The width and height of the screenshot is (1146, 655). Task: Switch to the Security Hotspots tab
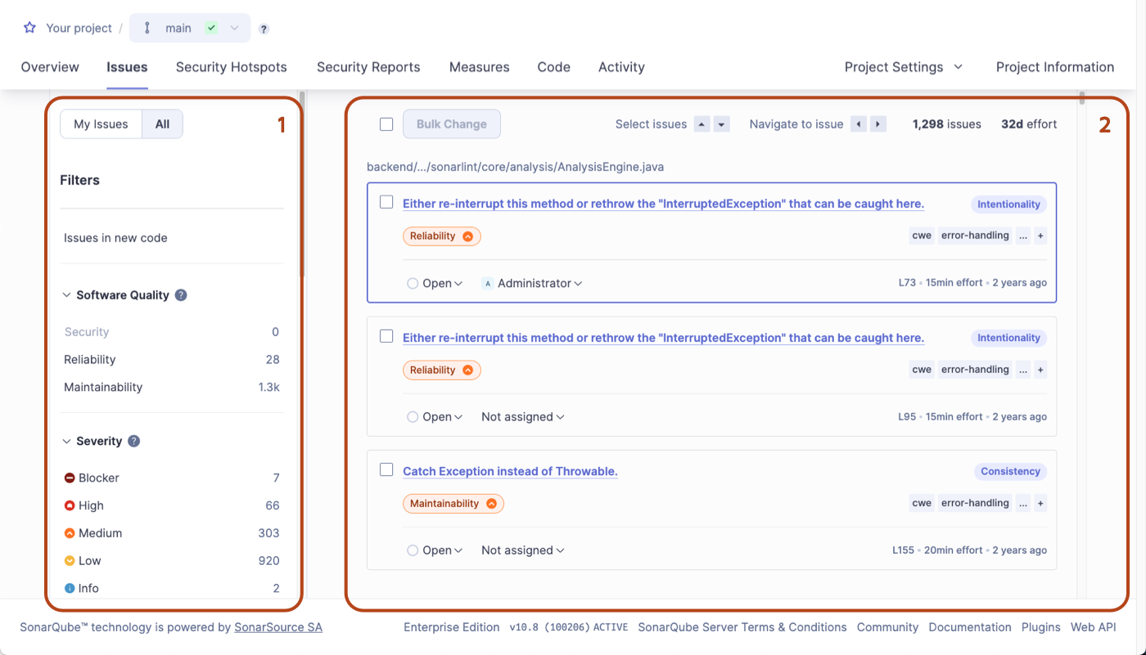231,67
